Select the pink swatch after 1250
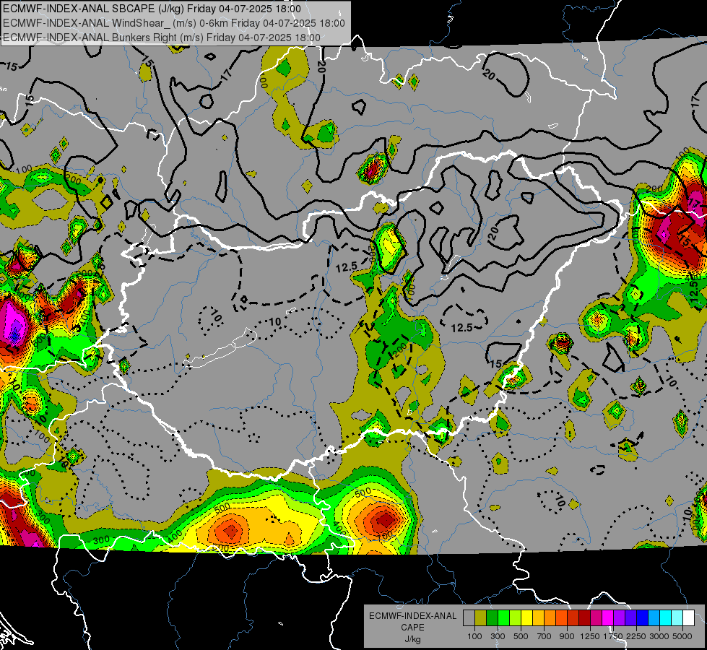Image resolution: width=707 pixels, height=650 pixels. [x=596, y=618]
